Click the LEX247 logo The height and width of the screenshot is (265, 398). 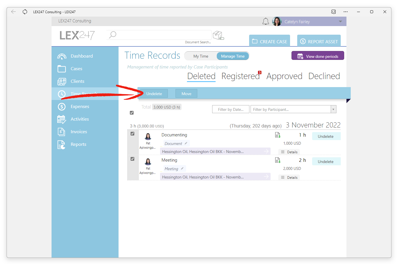tap(77, 35)
